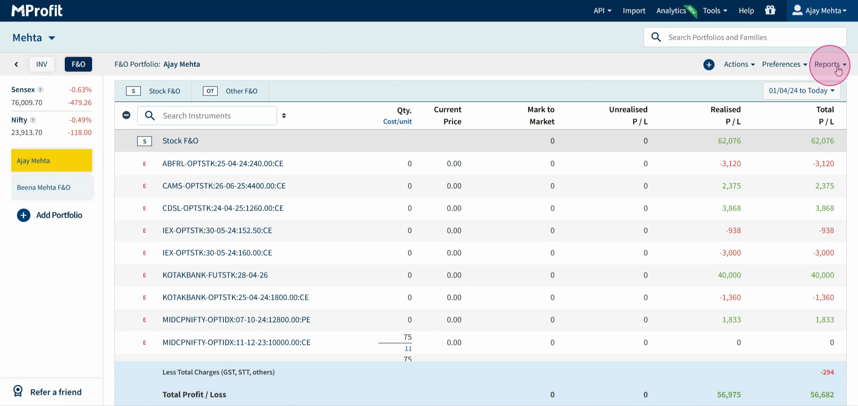Click the Add Portfolio plus icon
Image resolution: width=858 pixels, height=406 pixels.
coord(24,215)
